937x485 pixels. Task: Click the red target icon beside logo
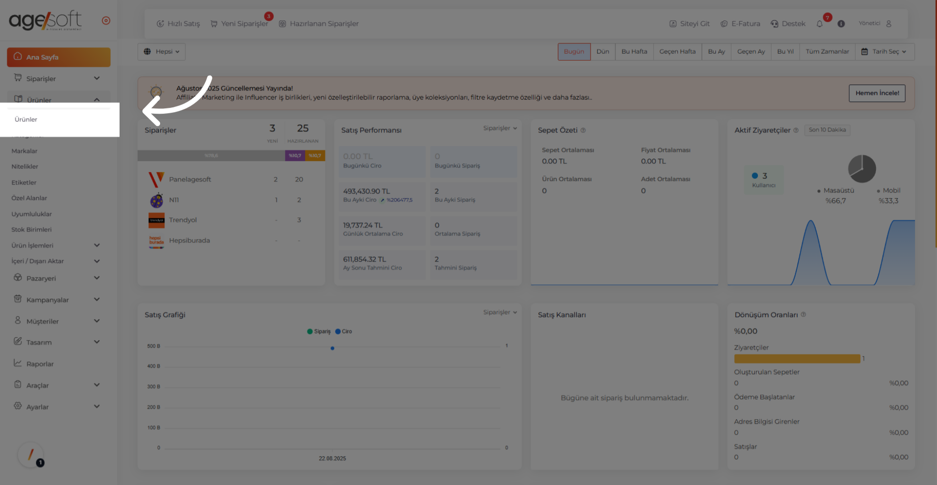(x=106, y=20)
